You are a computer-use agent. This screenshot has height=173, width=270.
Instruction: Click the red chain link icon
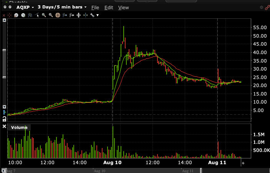coord(267,7)
